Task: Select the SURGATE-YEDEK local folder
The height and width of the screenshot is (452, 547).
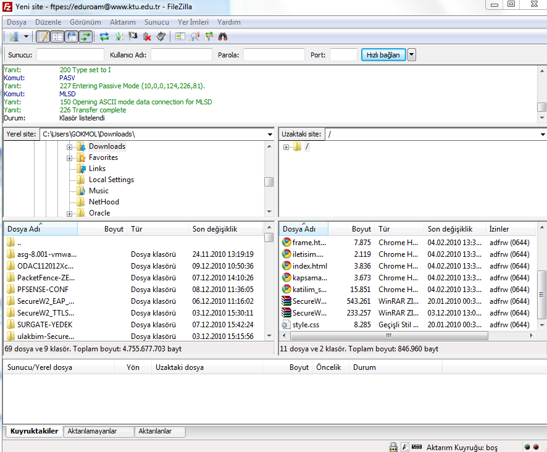Action: point(44,325)
